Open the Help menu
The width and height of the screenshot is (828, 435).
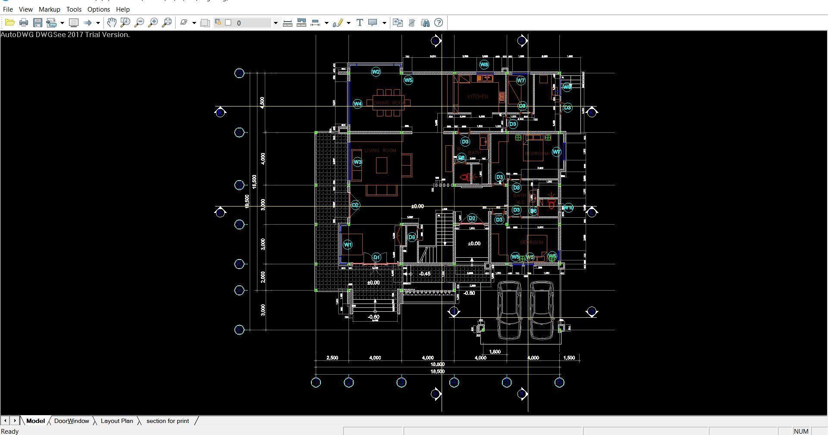click(x=123, y=9)
